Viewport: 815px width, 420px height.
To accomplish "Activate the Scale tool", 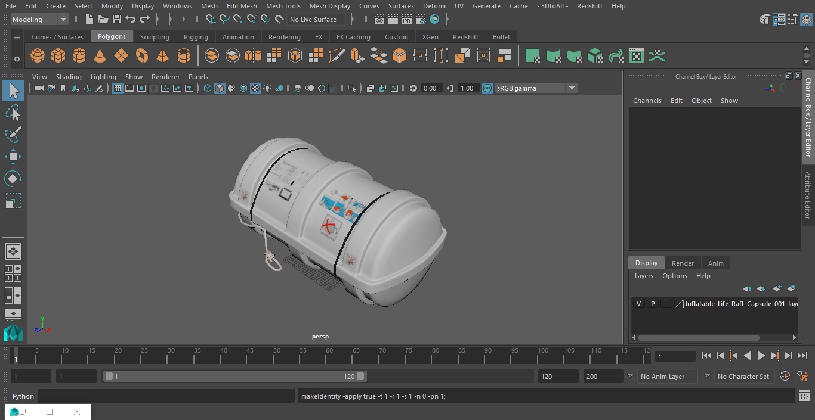I will click(13, 201).
